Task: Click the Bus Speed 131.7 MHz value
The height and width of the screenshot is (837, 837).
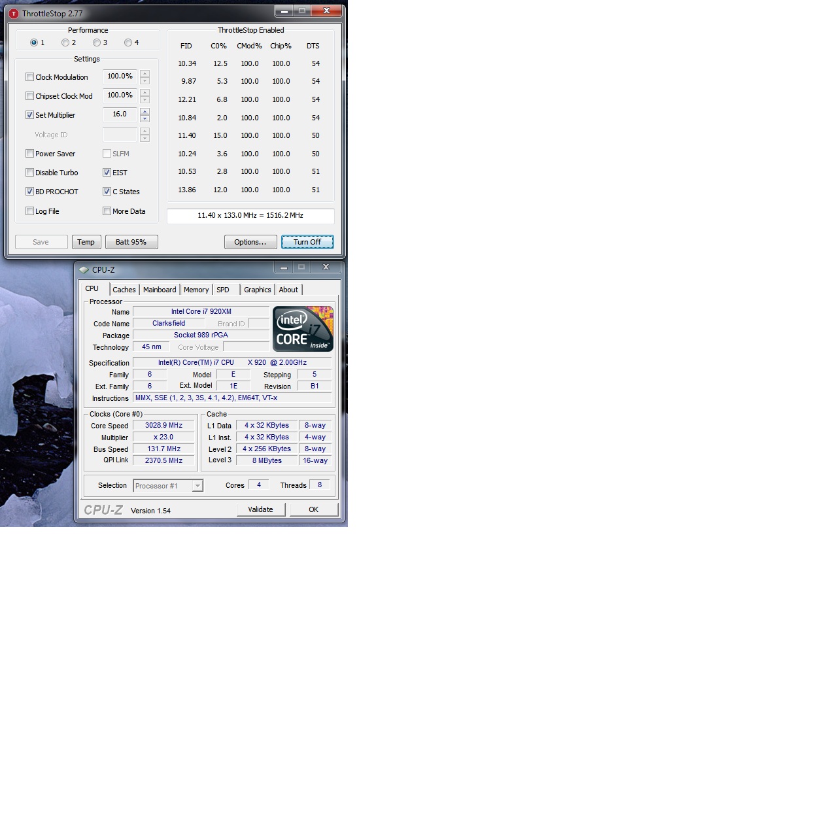Action: [164, 449]
